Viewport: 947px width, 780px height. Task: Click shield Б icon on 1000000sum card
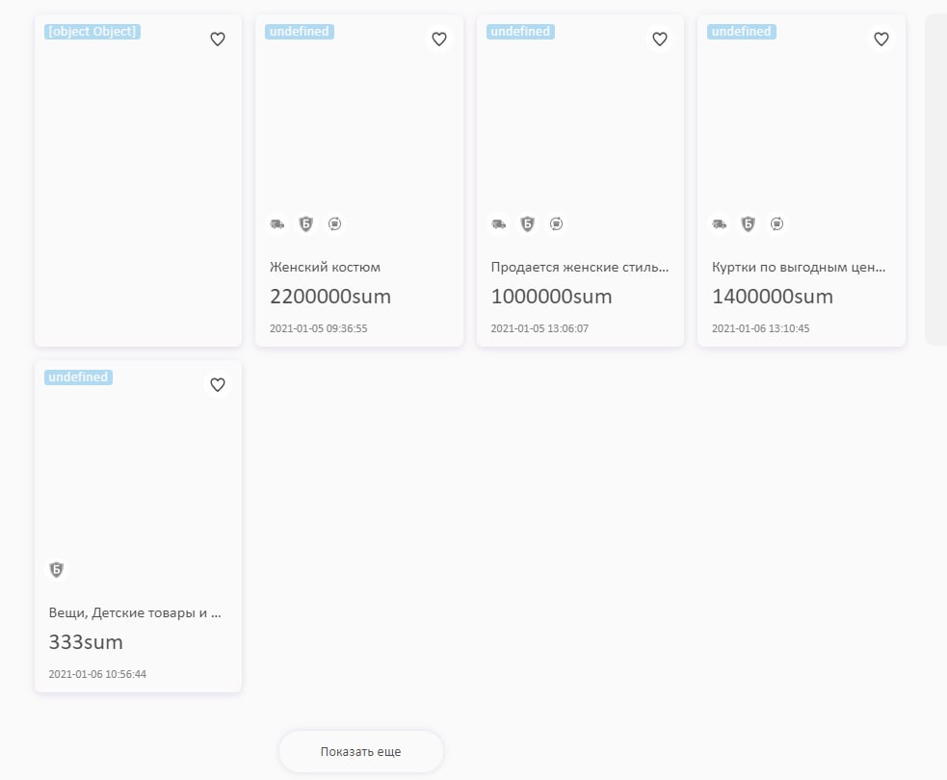[527, 224]
